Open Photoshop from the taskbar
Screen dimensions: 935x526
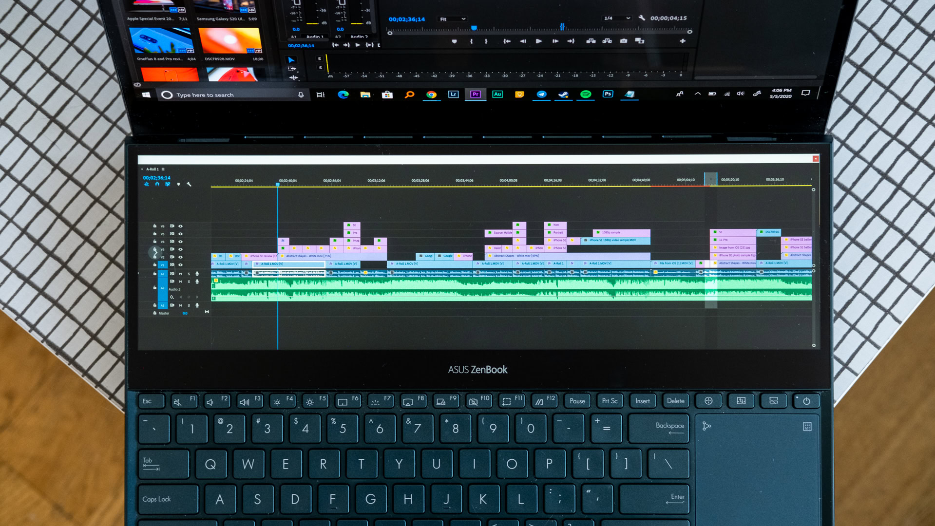[608, 94]
